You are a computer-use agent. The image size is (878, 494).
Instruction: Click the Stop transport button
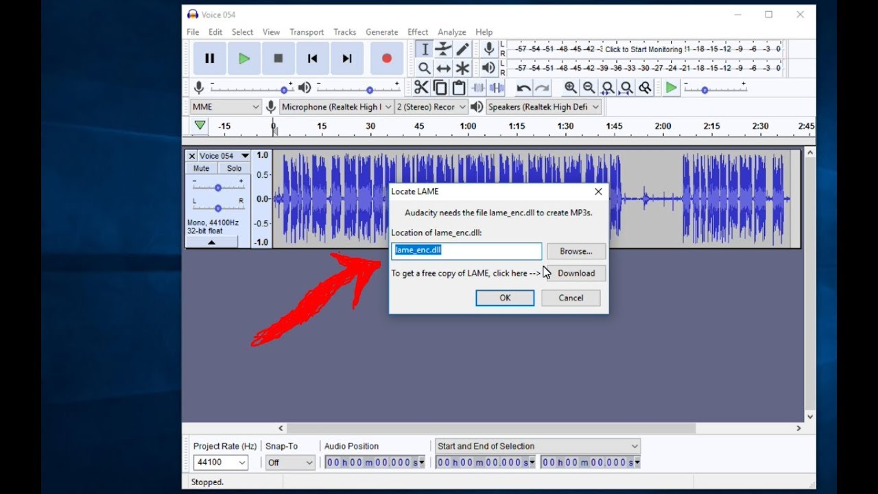pyautogui.click(x=278, y=59)
